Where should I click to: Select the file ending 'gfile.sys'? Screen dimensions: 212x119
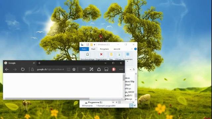(129, 99)
